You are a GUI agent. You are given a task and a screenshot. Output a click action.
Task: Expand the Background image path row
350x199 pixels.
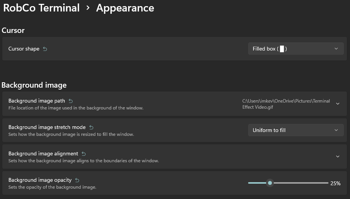[337, 104]
